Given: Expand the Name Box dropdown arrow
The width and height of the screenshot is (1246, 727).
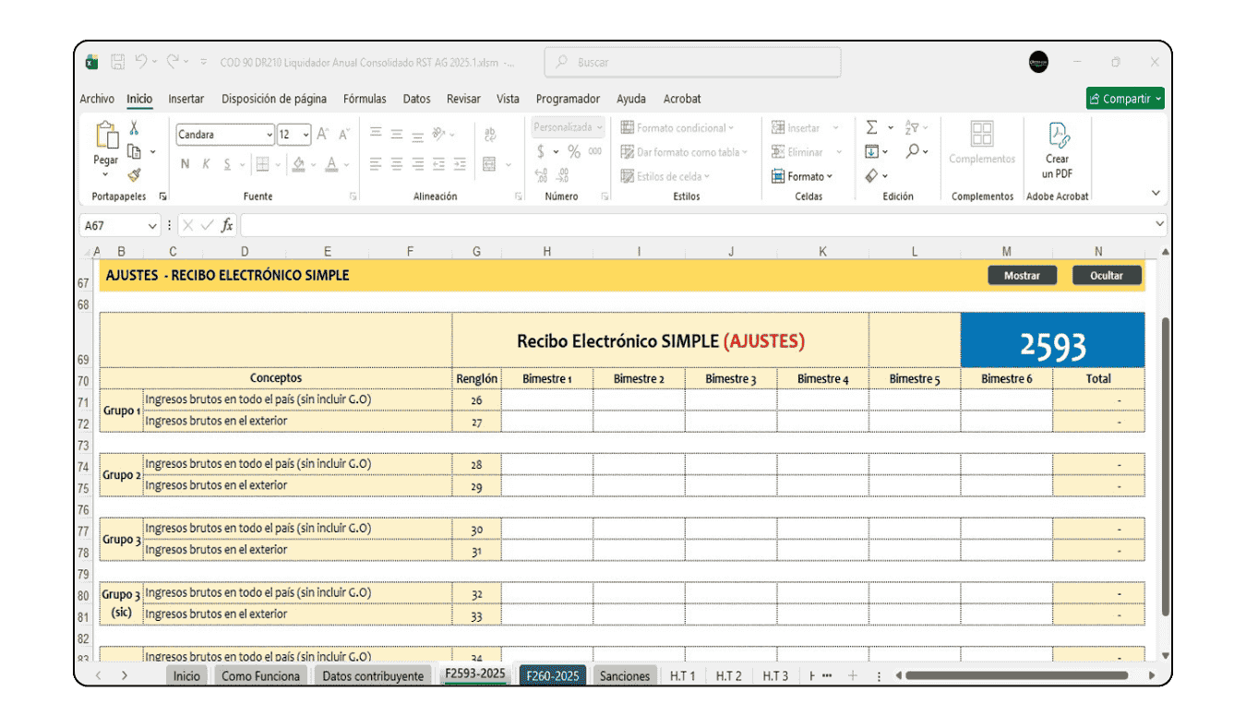Looking at the screenshot, I should [x=152, y=225].
